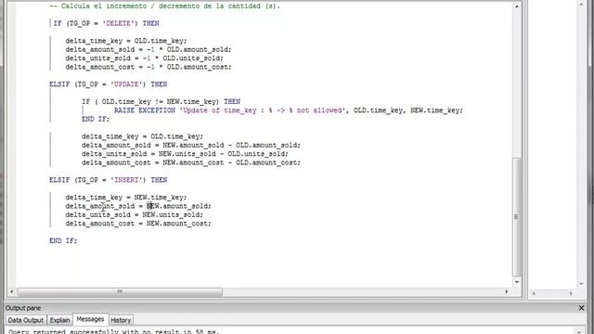The image size is (594, 334).
Task: Click the nested "END IF;" line under RAISE EXCEPTION
Action: (x=96, y=119)
